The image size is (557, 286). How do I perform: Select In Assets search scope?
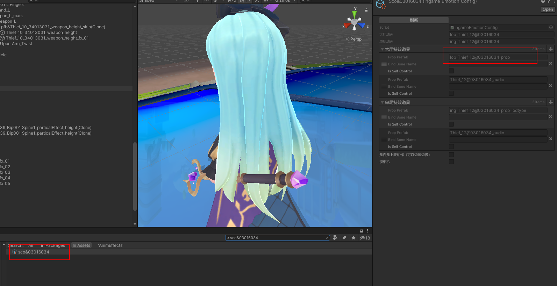tap(81, 245)
